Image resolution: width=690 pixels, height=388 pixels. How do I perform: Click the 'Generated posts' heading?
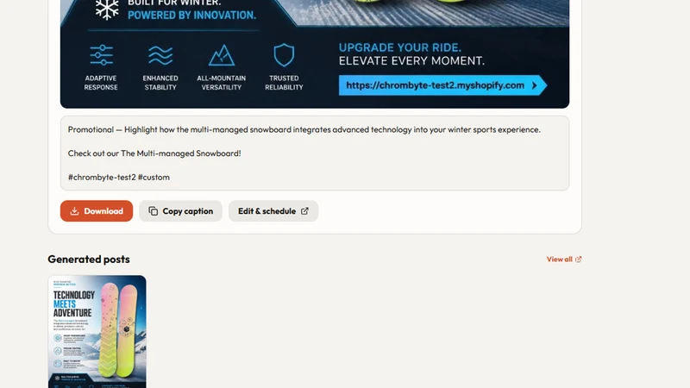click(x=89, y=260)
